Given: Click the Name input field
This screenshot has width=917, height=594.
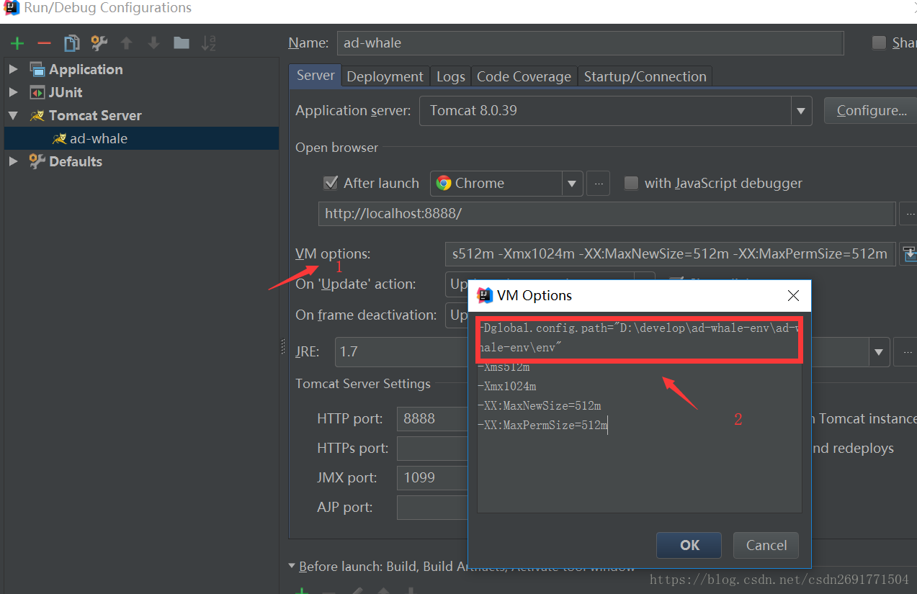Looking at the screenshot, I should click(590, 43).
